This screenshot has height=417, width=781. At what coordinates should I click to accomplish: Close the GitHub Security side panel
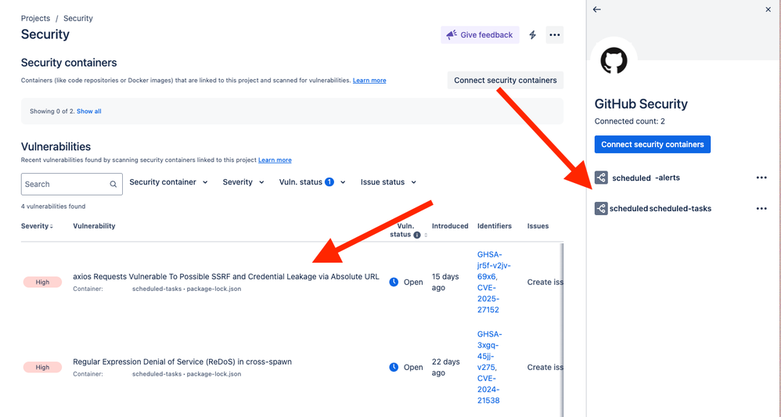(x=768, y=9)
